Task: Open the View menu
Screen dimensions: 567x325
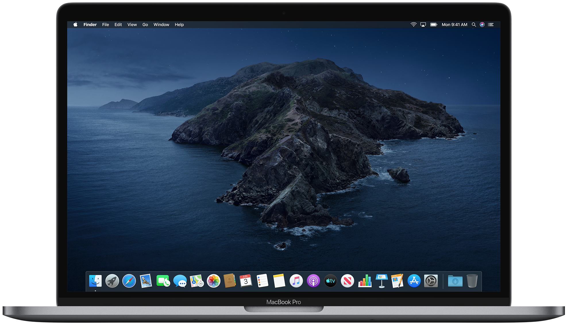Action: [132, 25]
